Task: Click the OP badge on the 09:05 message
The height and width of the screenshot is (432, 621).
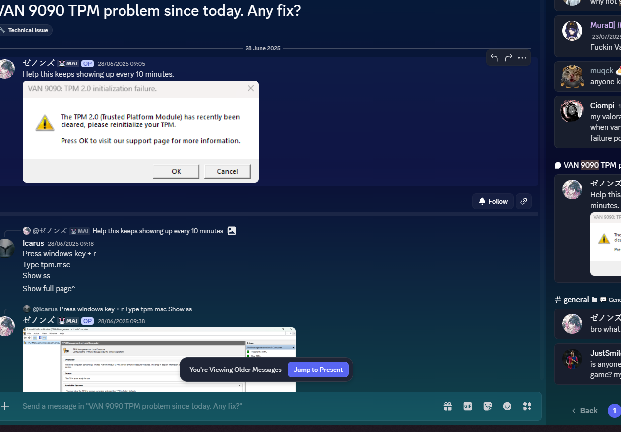Action: click(x=88, y=63)
